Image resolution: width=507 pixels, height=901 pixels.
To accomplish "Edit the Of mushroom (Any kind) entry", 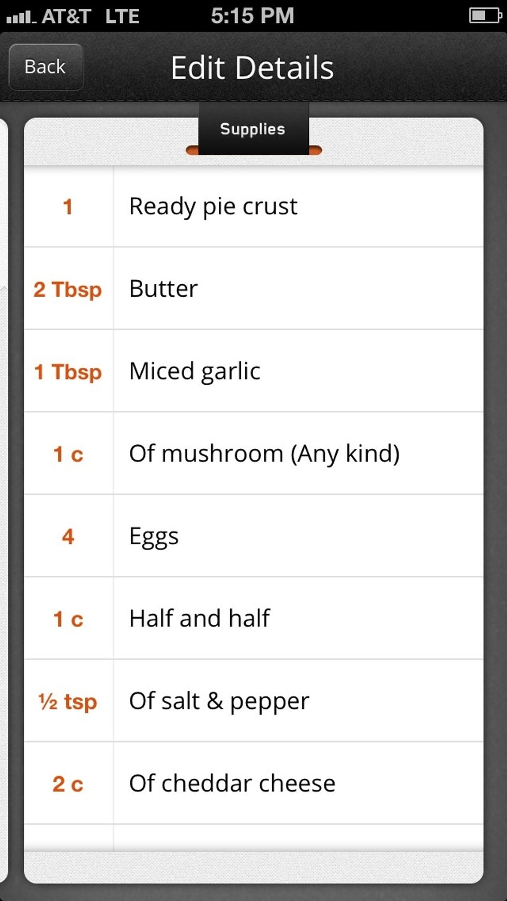I will pyautogui.click(x=264, y=454).
